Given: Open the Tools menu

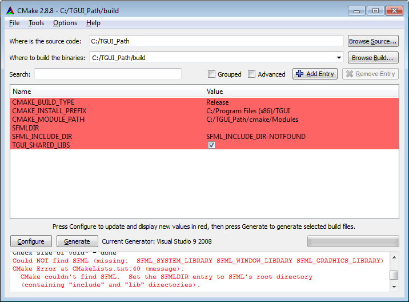Looking at the screenshot, I should [36, 23].
